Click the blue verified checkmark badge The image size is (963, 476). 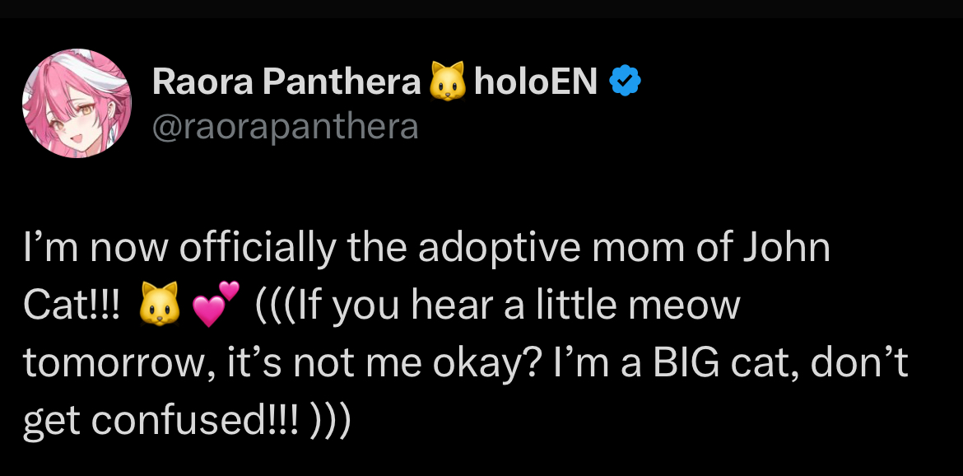(626, 82)
